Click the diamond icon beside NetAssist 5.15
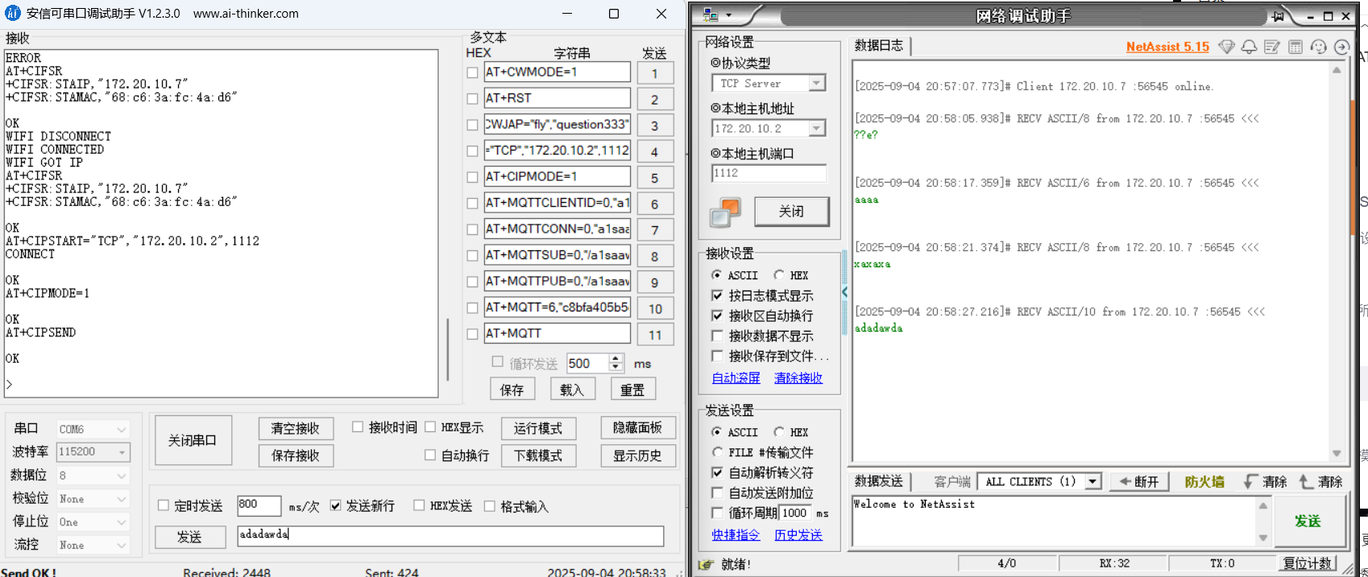 [1226, 47]
